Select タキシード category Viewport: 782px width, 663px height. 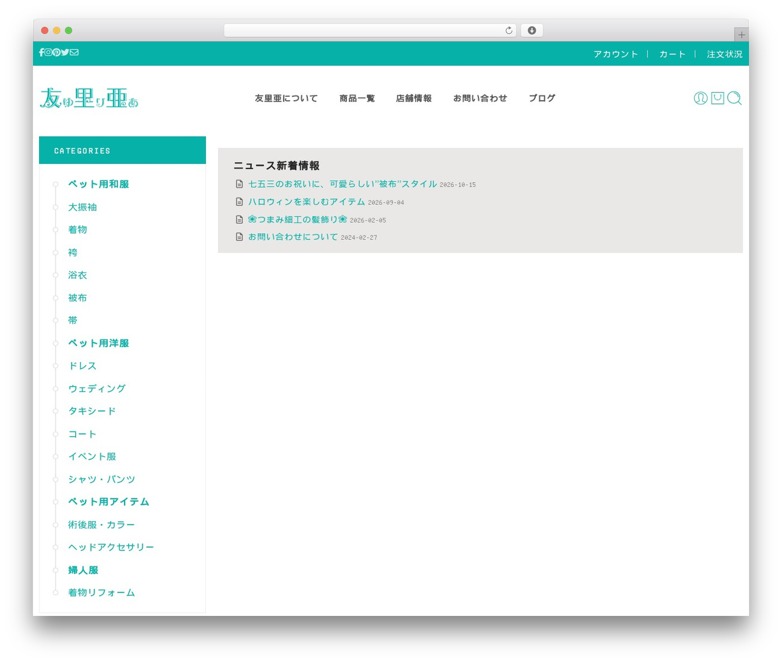(92, 411)
